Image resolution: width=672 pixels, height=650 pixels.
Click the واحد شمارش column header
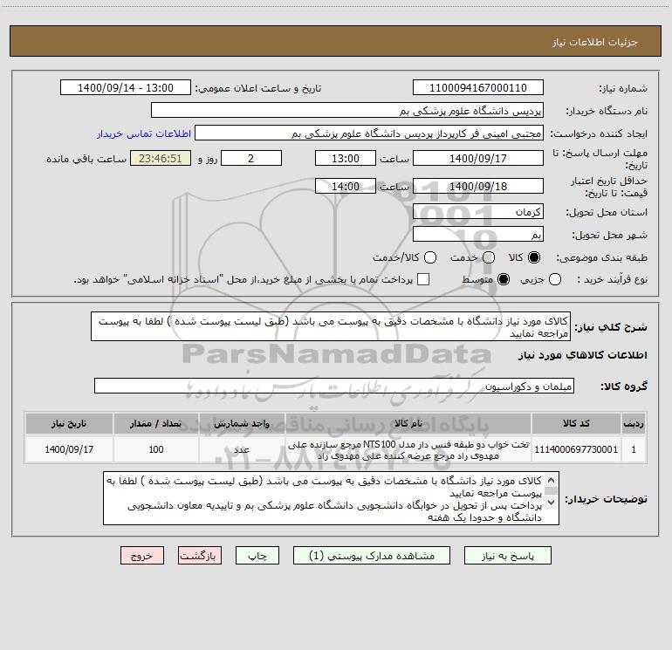[x=242, y=423]
